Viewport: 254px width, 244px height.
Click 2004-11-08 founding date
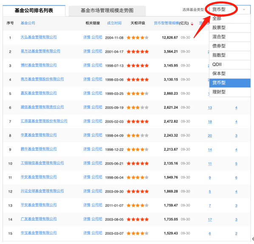point(114,38)
